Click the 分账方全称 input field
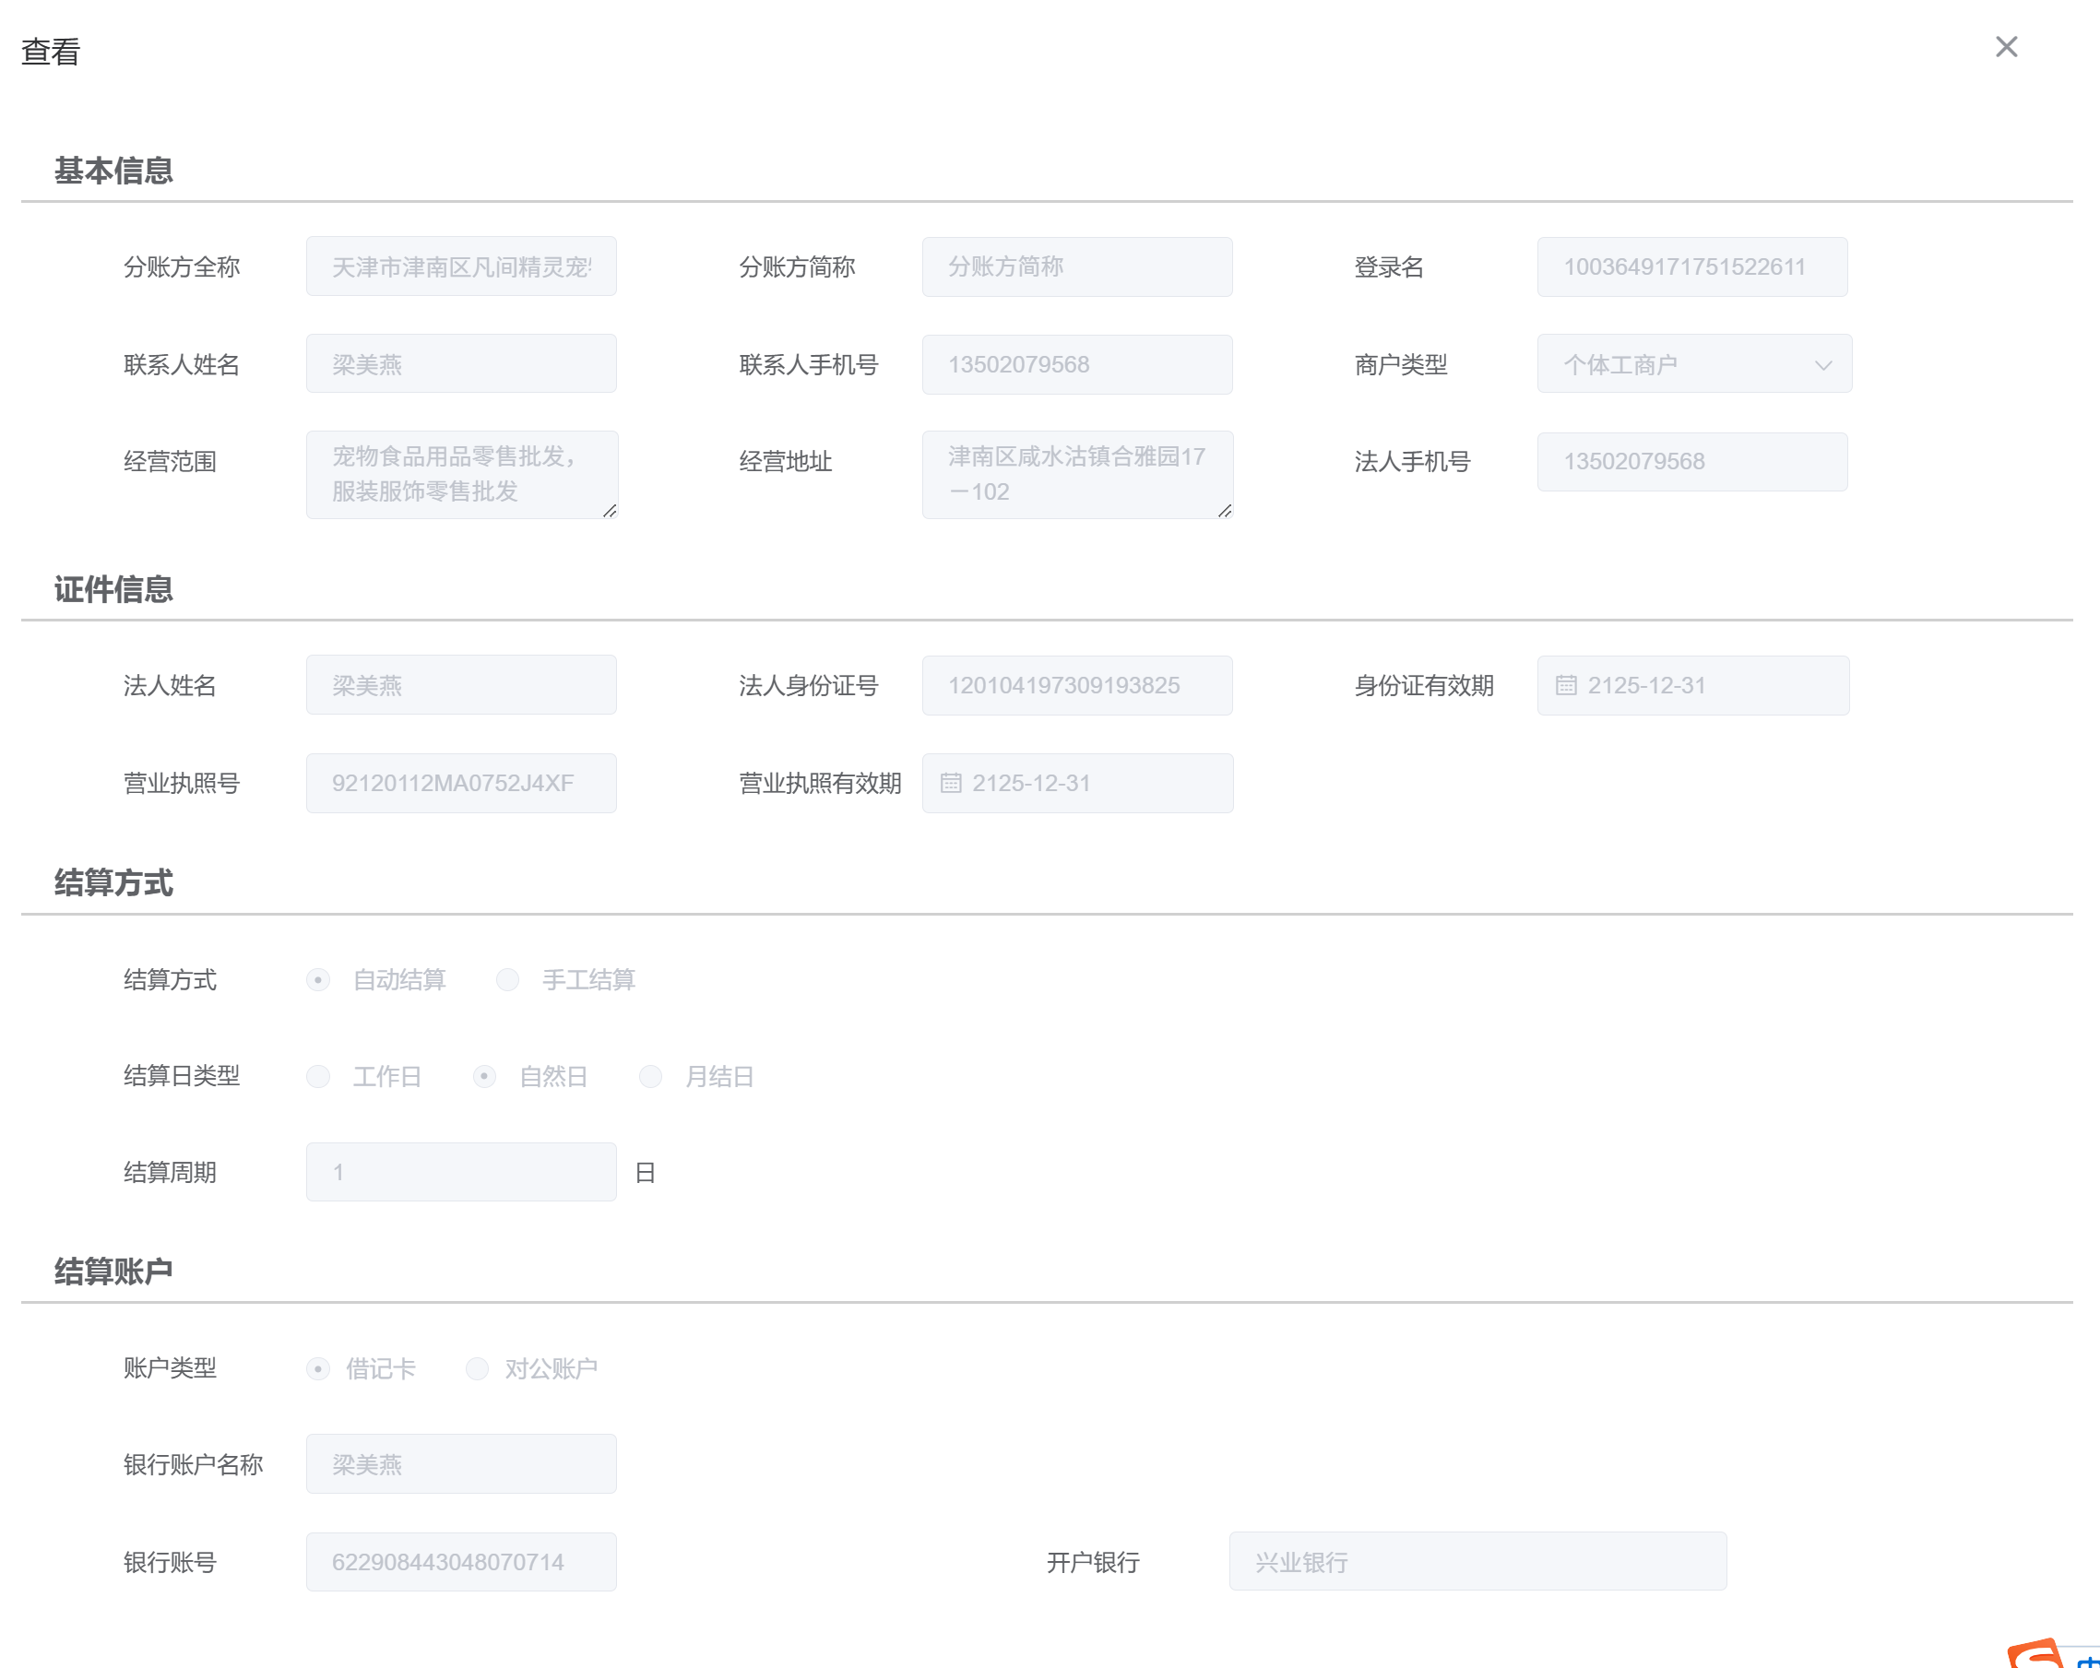2100x1668 pixels. (x=461, y=266)
